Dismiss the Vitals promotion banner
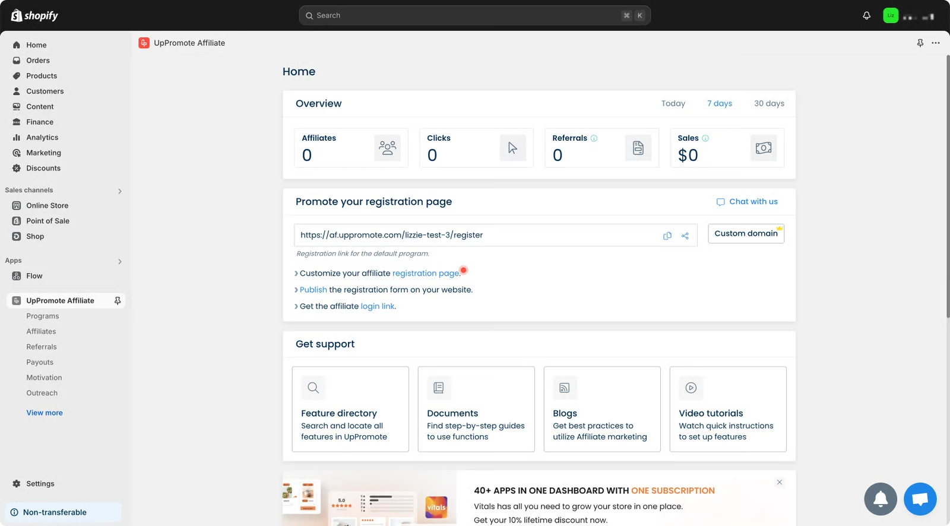Viewport: 950px width, 526px height. point(780,482)
